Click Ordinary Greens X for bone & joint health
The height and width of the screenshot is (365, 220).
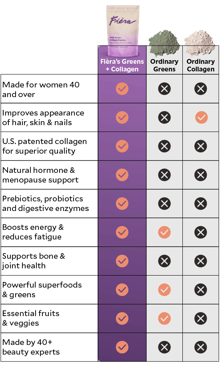pos(164,261)
